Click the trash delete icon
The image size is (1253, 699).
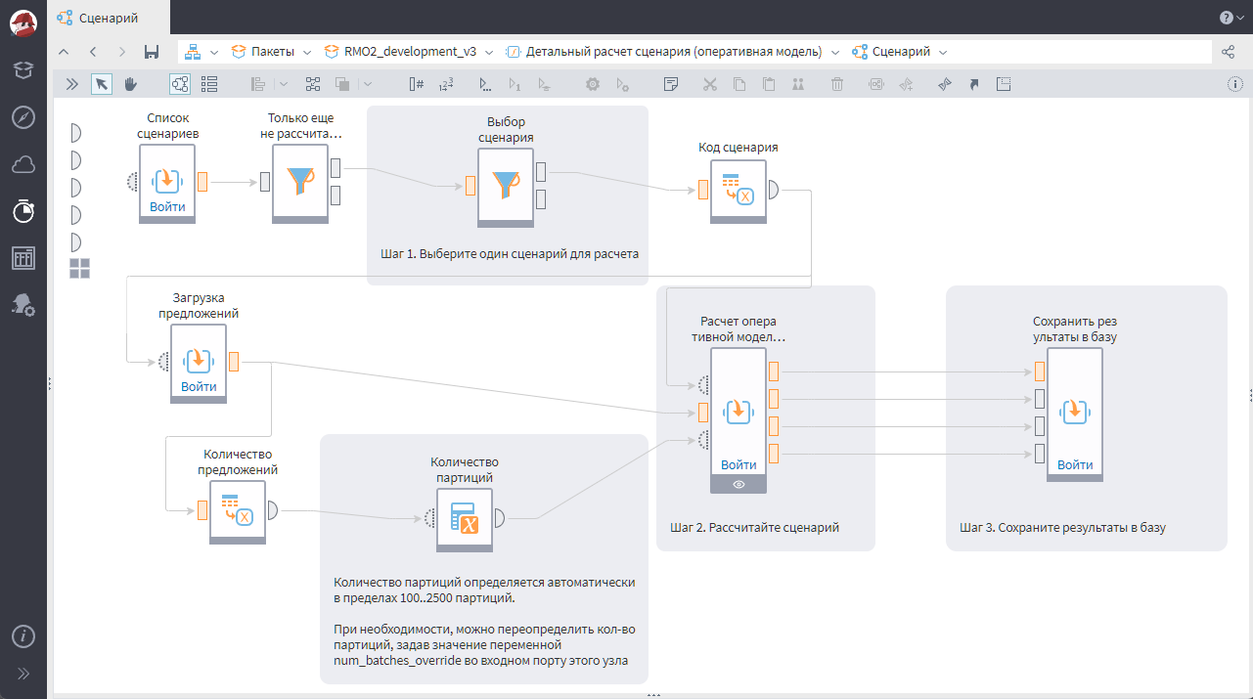coord(837,84)
